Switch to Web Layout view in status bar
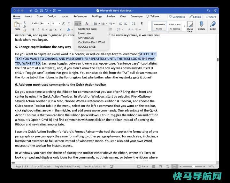 tap(161, 166)
